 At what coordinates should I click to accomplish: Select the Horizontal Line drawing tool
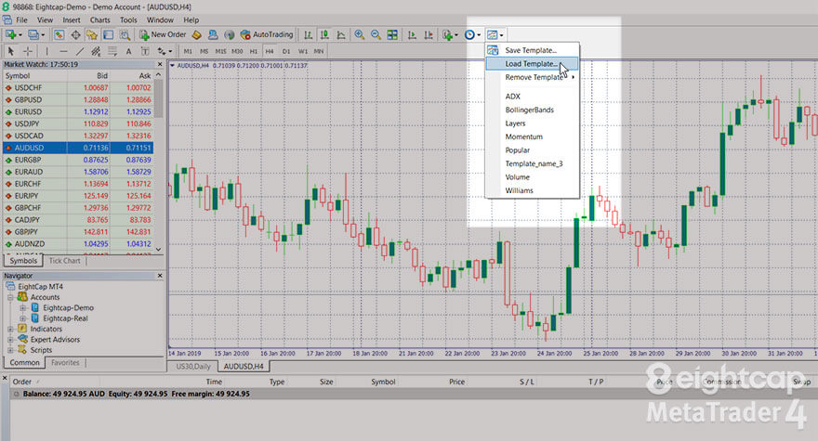click(63, 51)
